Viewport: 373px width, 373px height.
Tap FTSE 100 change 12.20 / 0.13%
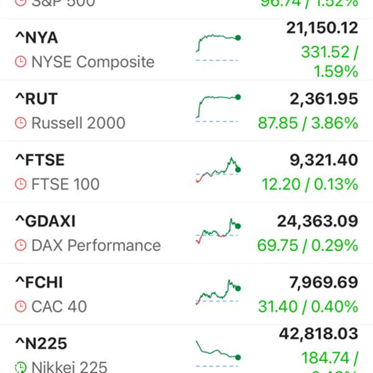click(310, 184)
